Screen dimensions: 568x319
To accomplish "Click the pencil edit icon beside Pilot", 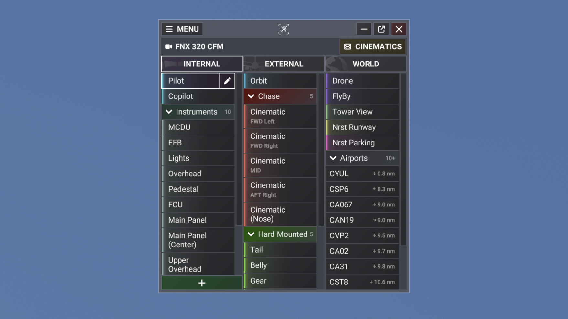I will (x=227, y=81).
